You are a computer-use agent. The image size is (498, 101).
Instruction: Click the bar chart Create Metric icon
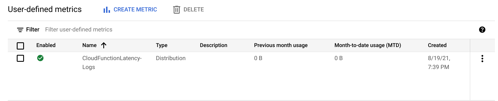(107, 10)
